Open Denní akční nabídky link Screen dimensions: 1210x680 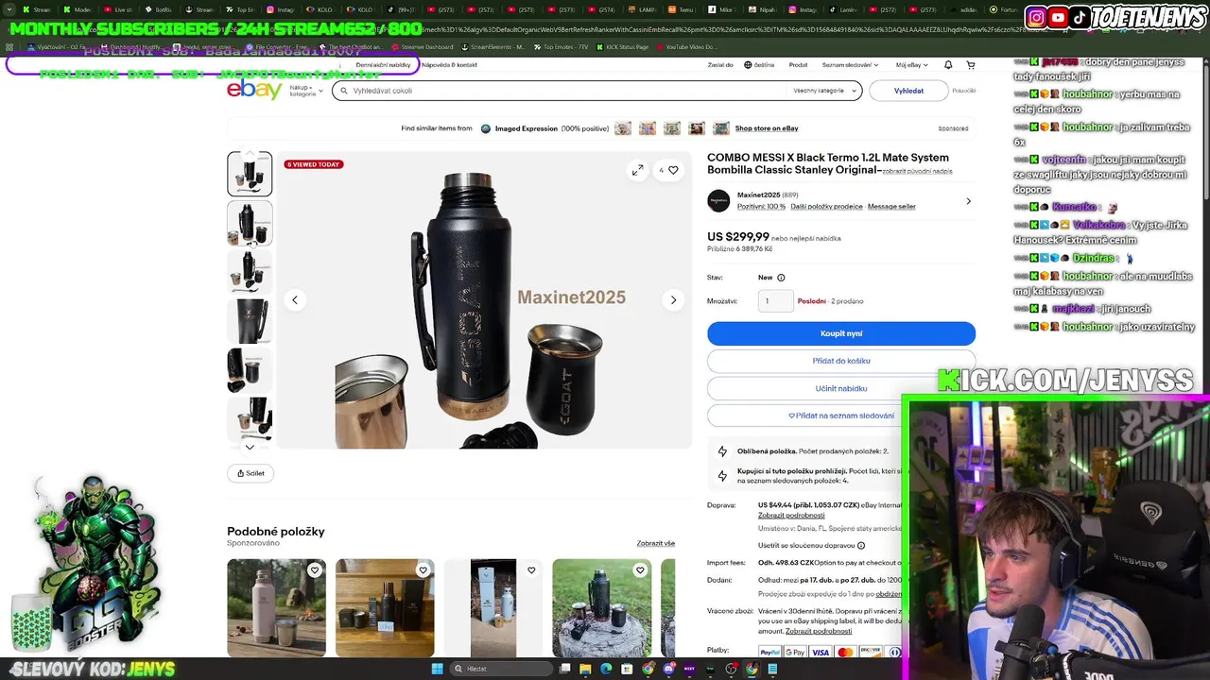pos(383,65)
